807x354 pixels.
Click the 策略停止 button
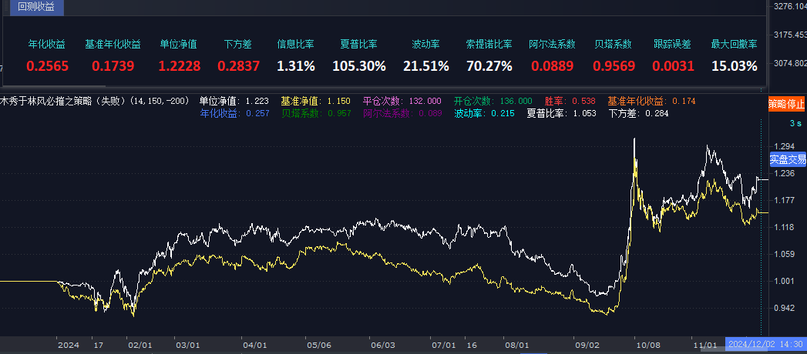coord(786,105)
